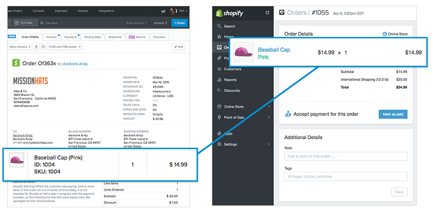Switch to the Invoices tab
432x213 pixels.
pos(52,37)
